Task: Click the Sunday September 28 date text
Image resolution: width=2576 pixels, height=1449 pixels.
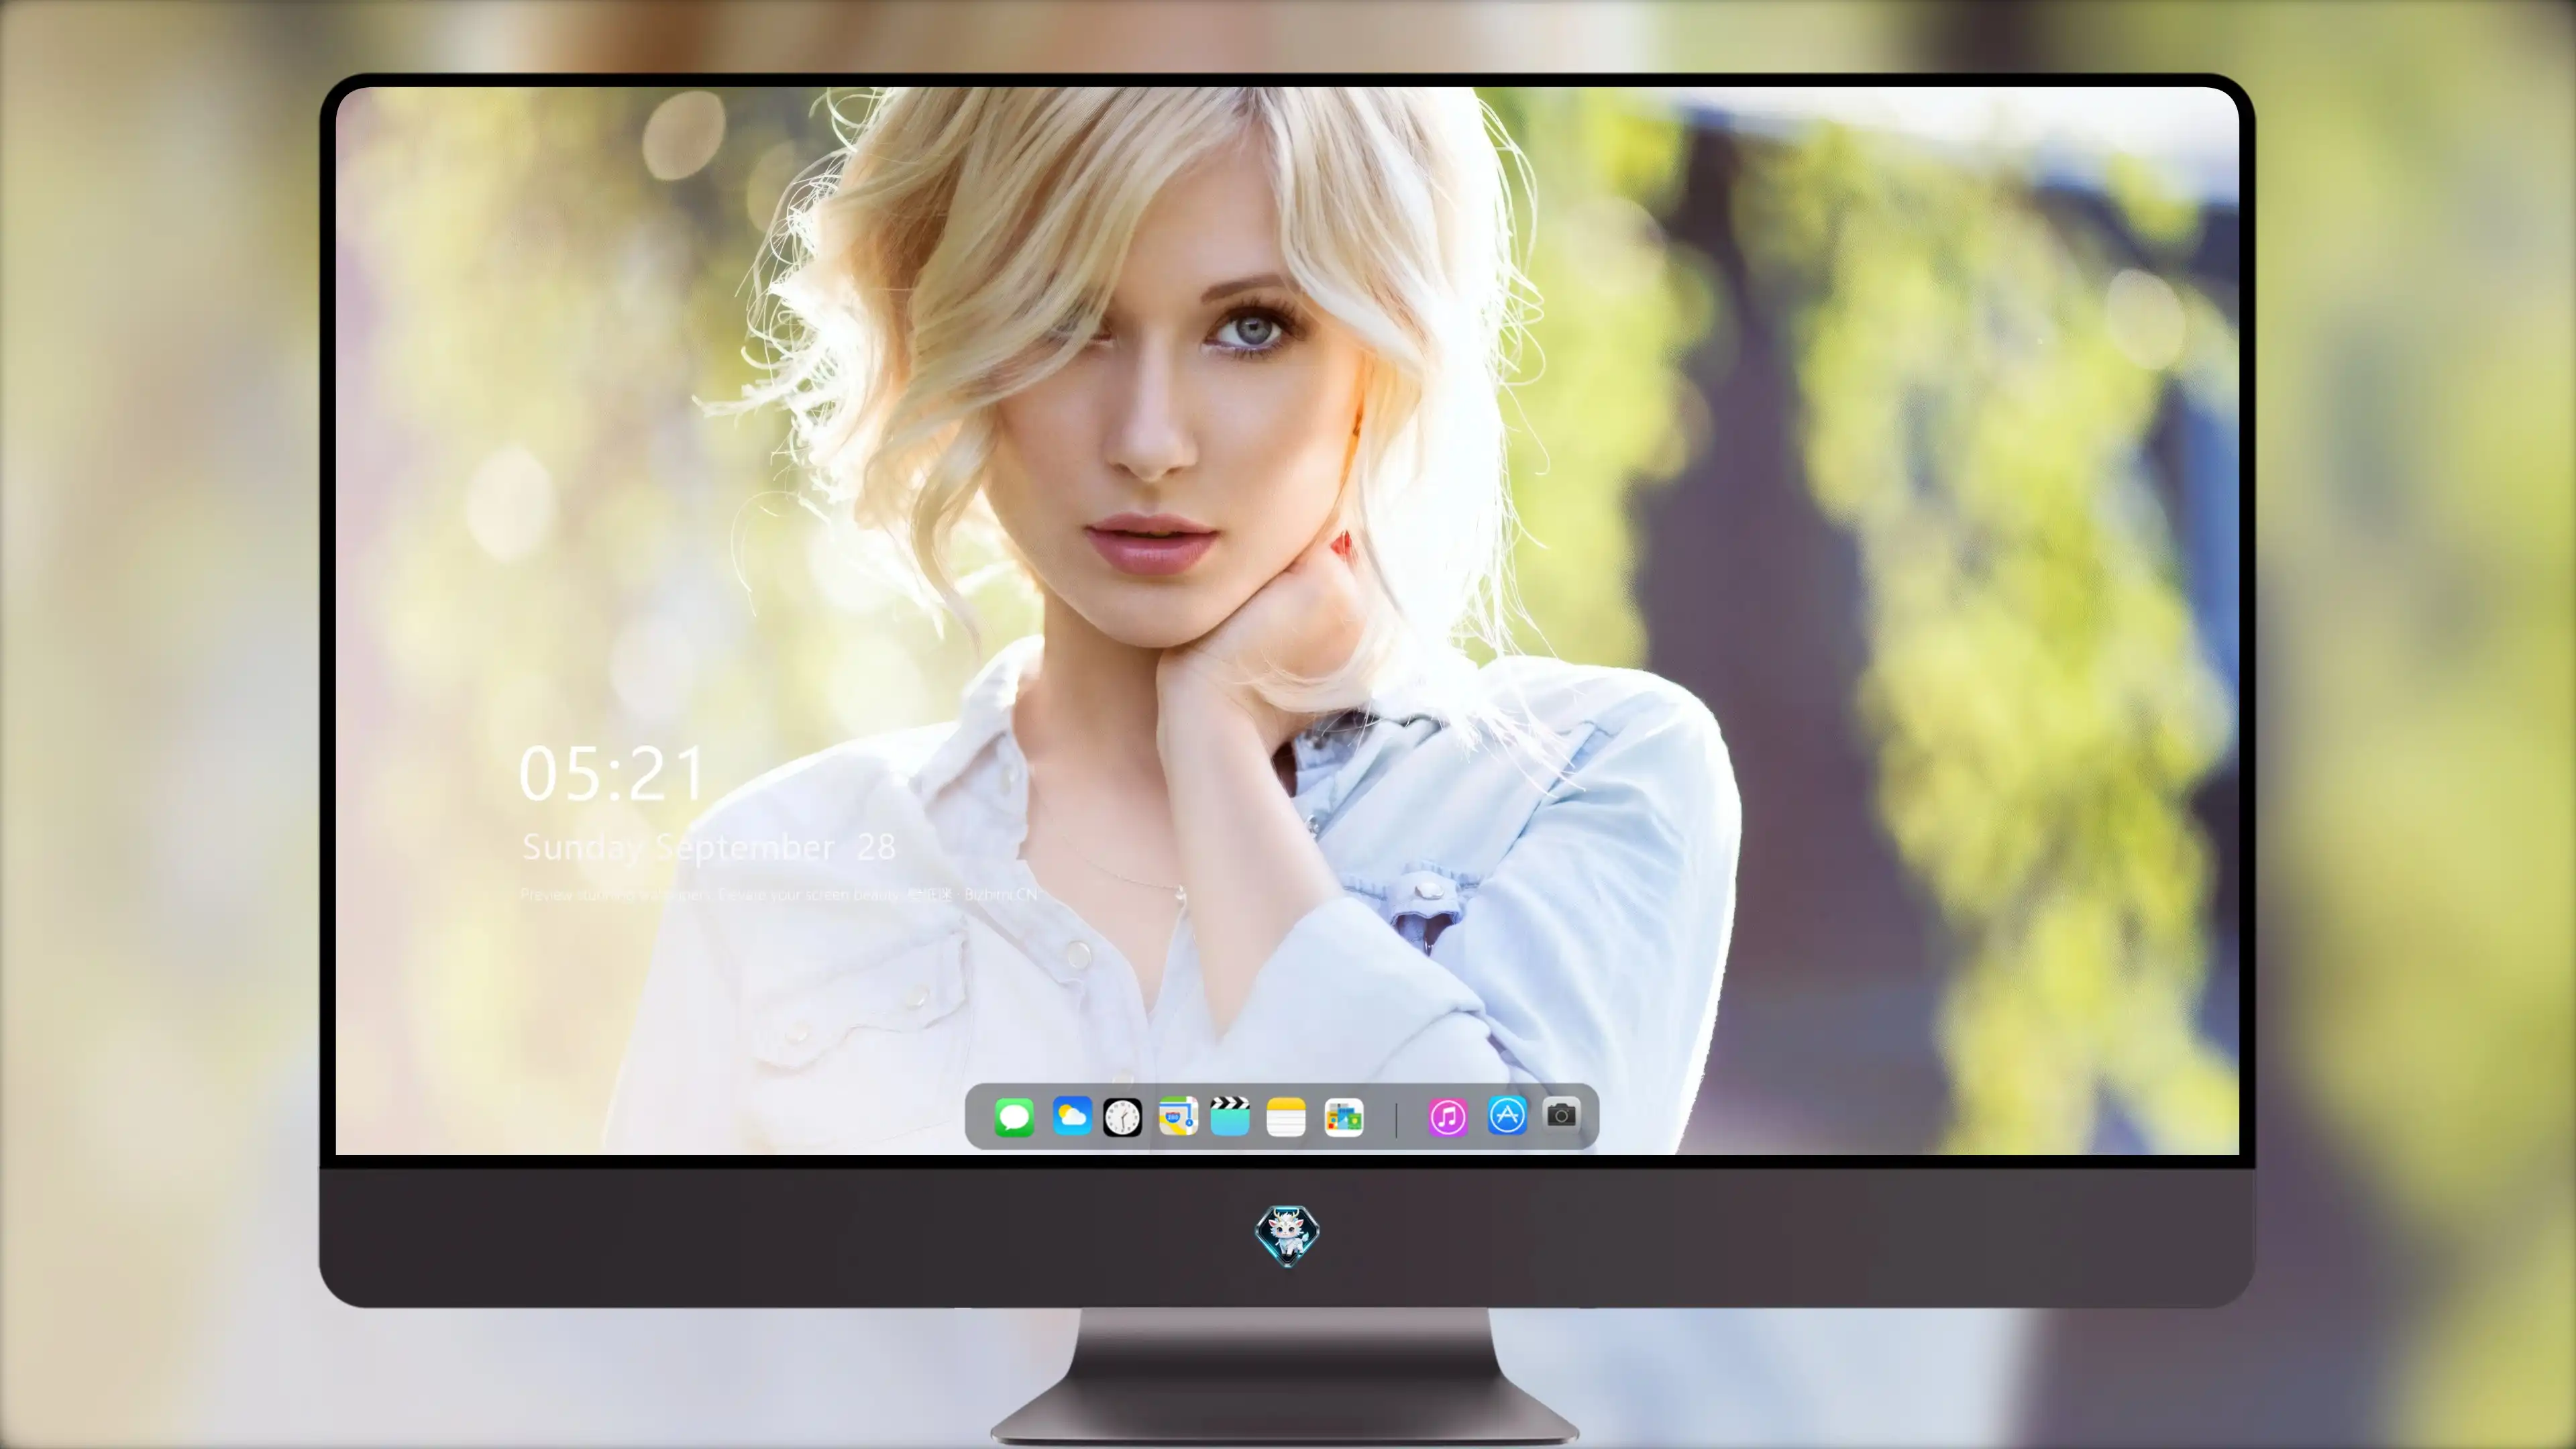Action: [x=708, y=848]
